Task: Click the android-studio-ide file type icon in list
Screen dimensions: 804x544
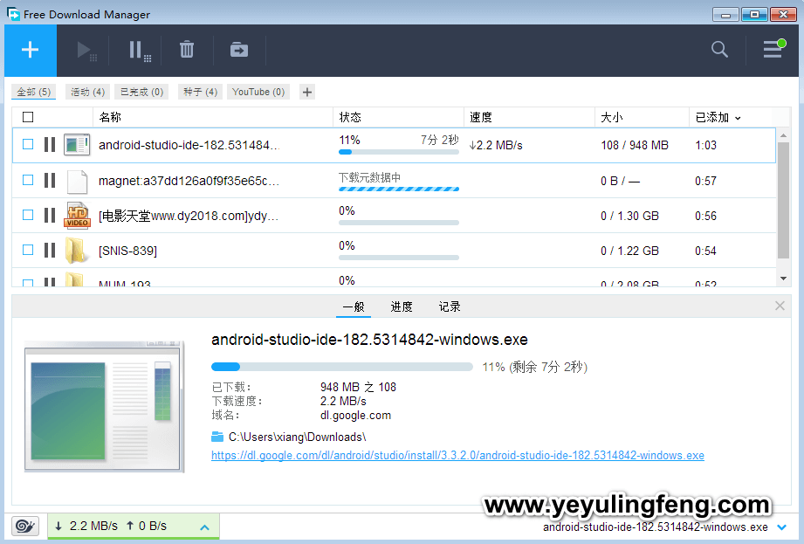Action: coord(77,145)
